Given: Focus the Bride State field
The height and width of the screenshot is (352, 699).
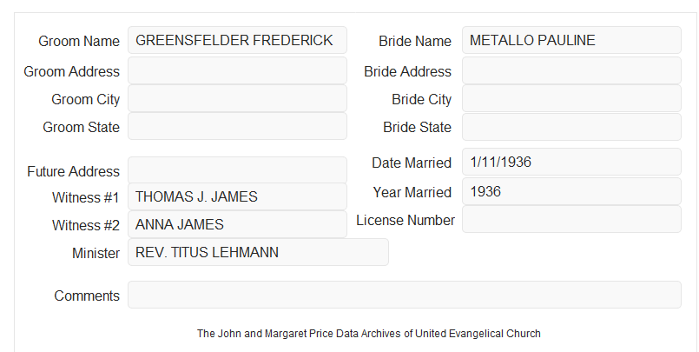Looking at the screenshot, I should tap(571, 127).
